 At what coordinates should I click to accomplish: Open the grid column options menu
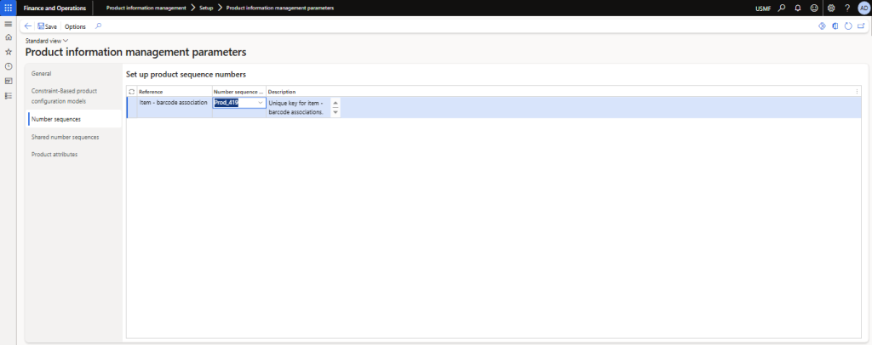point(857,91)
